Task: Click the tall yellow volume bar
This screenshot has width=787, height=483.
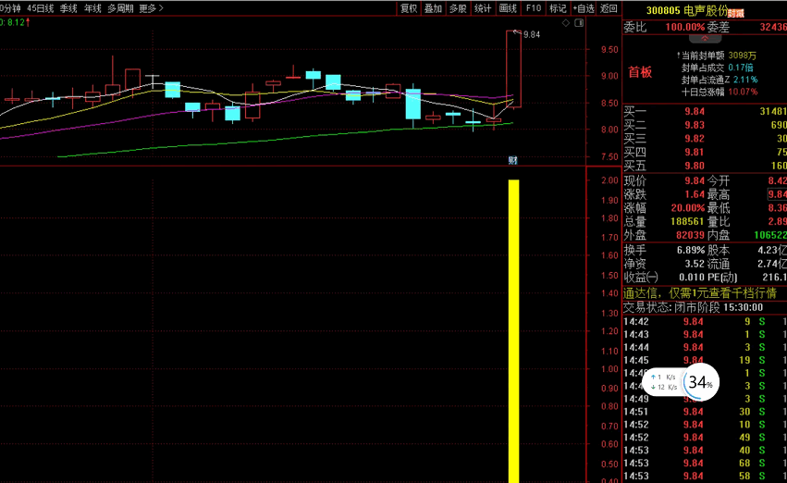Action: coord(513,331)
